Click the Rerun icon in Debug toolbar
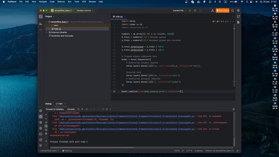279x157 pixels. click(78, 109)
